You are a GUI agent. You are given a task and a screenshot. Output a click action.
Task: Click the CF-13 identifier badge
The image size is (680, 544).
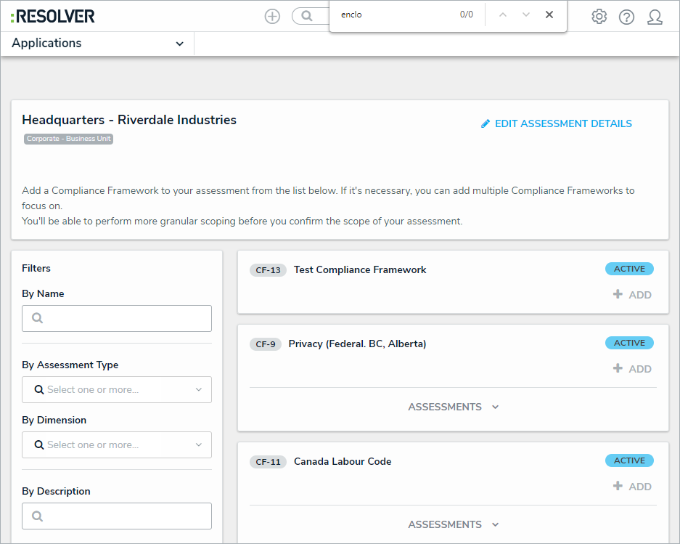(x=268, y=270)
